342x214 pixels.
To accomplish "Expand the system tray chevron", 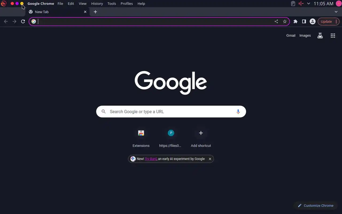I will pos(309,3).
